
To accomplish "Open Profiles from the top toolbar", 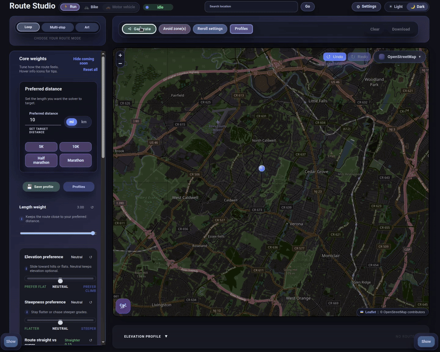I will point(242,28).
